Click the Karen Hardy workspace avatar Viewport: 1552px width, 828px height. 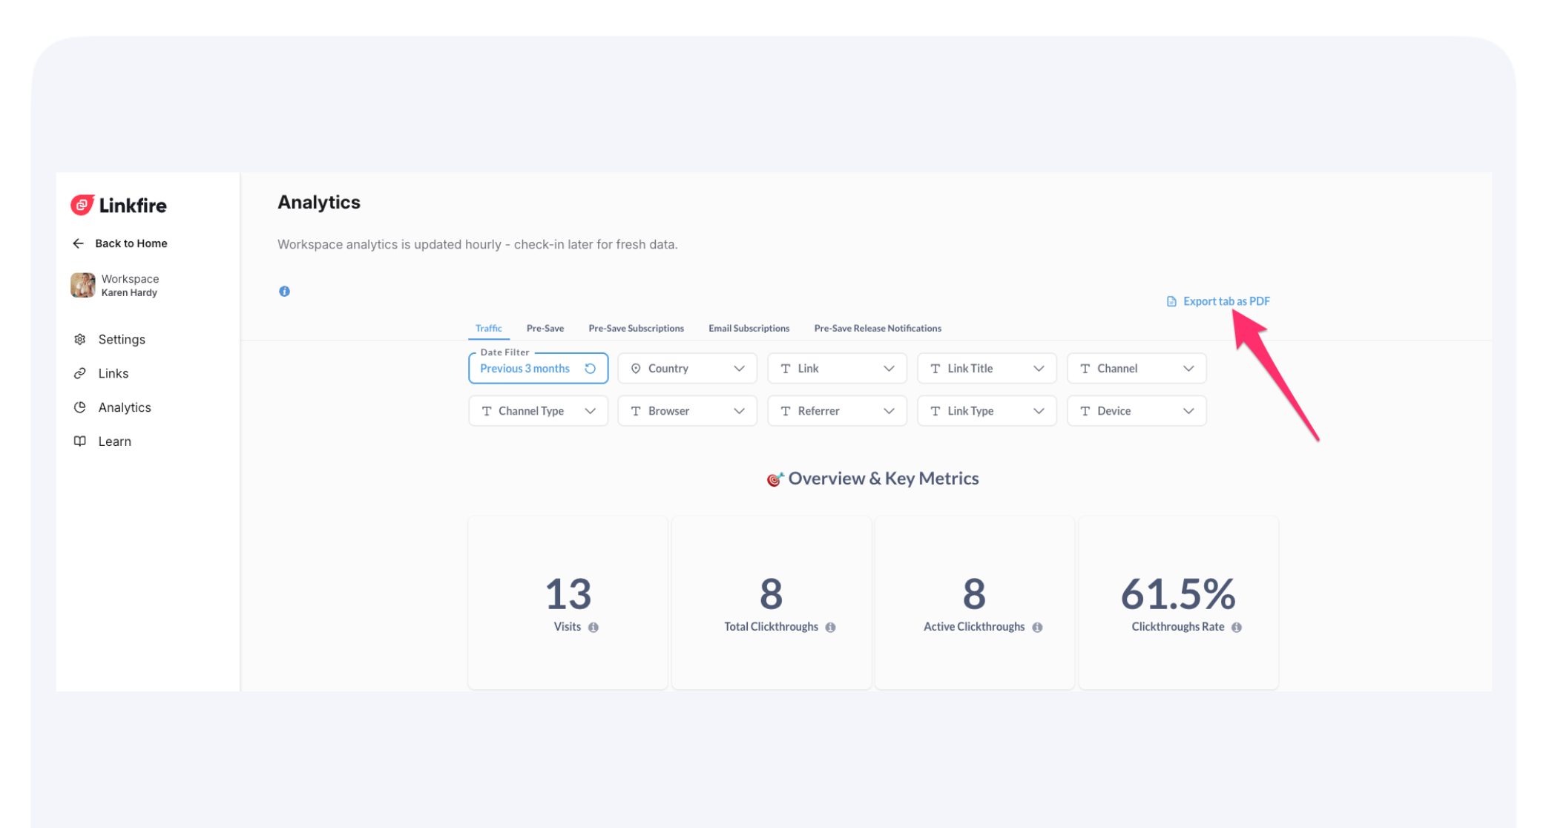point(83,285)
